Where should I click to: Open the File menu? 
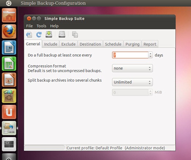click(x=30, y=26)
